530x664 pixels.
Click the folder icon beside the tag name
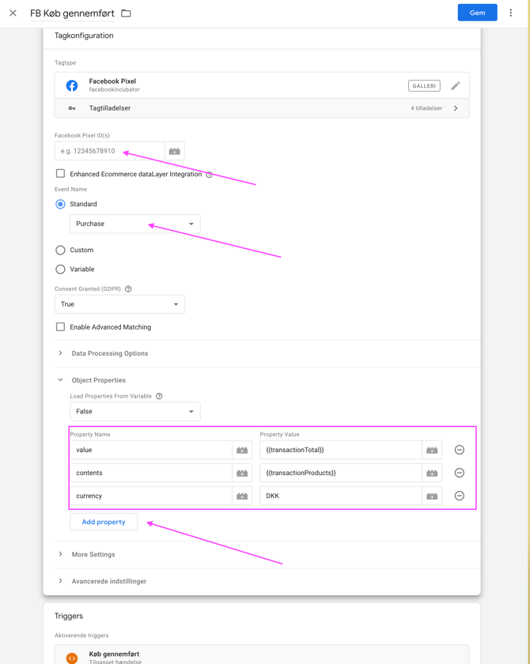pos(126,13)
